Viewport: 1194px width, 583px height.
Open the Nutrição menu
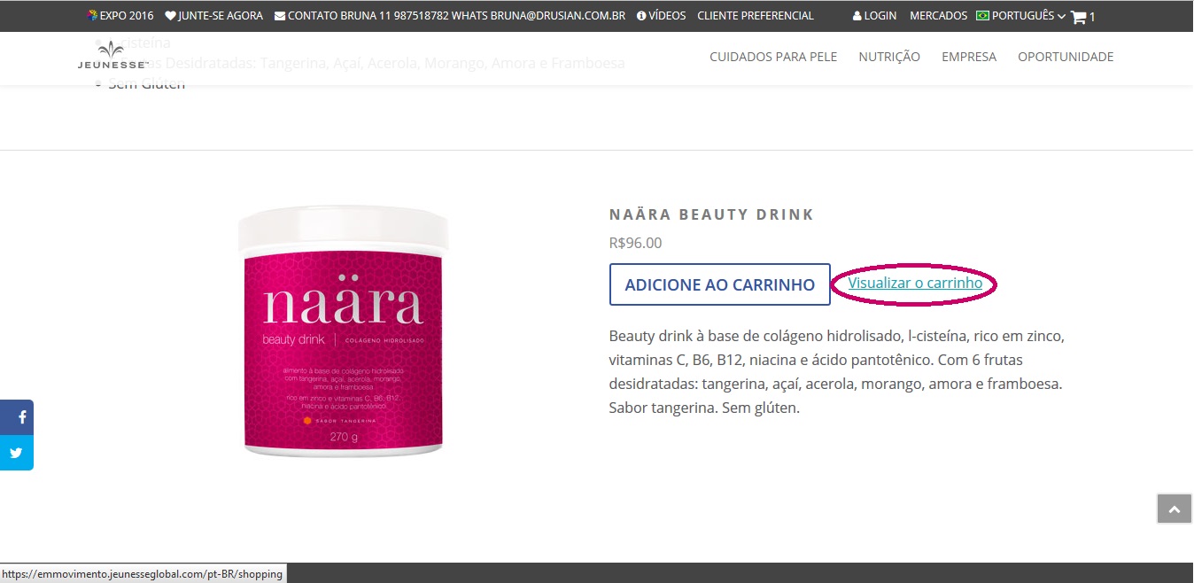pyautogui.click(x=889, y=57)
